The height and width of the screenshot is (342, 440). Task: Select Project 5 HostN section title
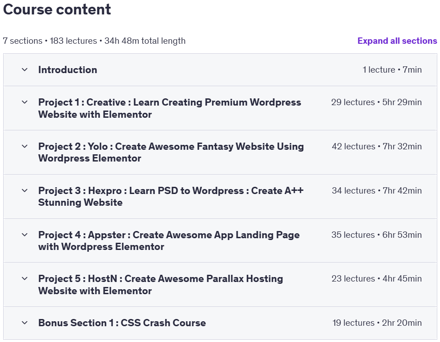pos(161,285)
